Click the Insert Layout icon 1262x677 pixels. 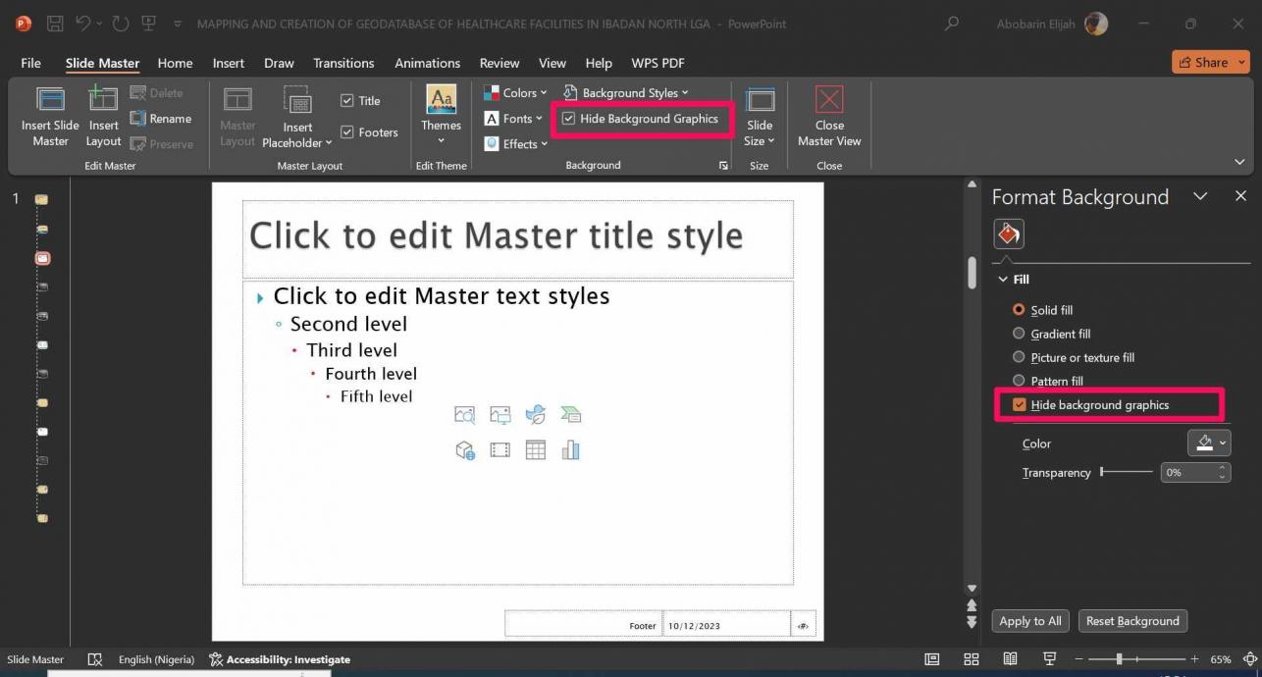pyautogui.click(x=103, y=100)
